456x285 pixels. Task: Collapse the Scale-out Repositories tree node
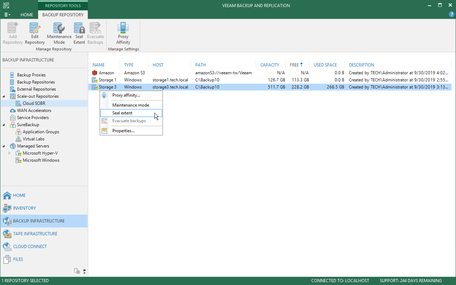tap(4, 96)
